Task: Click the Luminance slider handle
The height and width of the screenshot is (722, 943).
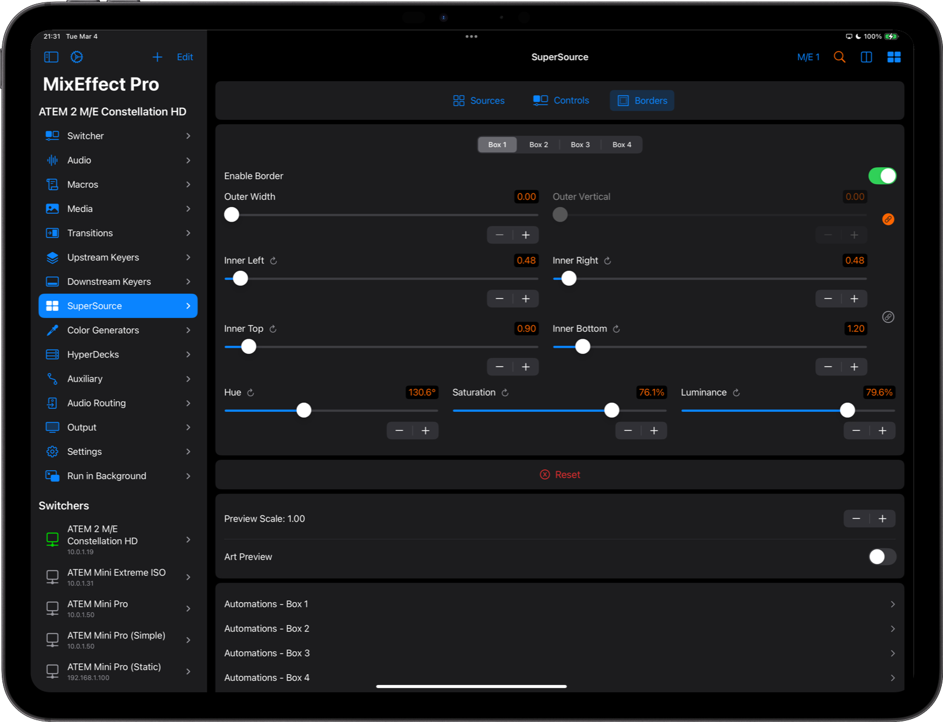Action: click(x=847, y=411)
